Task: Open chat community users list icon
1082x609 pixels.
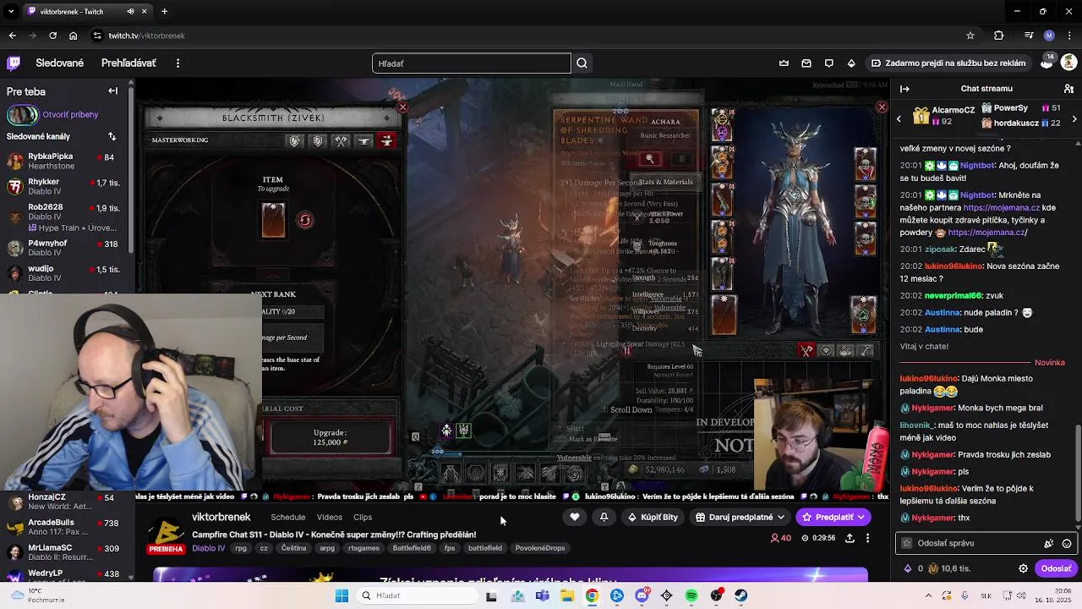Action: tap(1068, 88)
